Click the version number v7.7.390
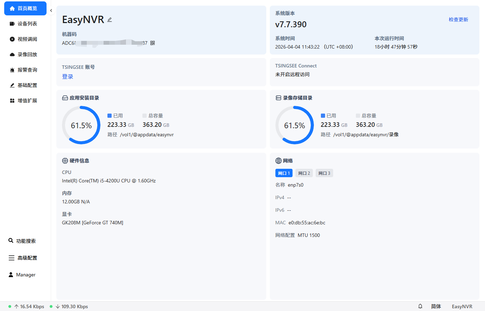This screenshot has width=485, height=311. (x=291, y=24)
